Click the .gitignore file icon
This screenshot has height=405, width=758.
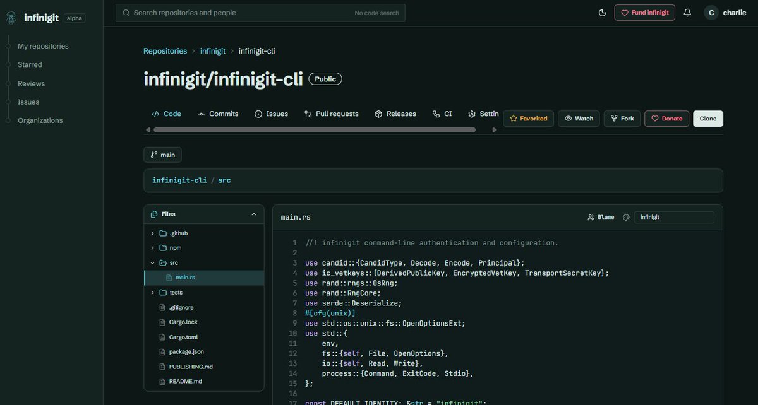[x=162, y=308]
